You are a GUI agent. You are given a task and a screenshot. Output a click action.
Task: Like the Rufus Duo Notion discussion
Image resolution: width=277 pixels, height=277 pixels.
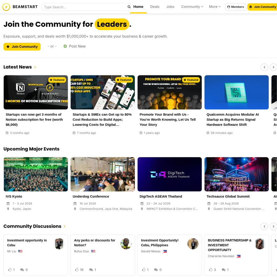[x=77, y=270]
